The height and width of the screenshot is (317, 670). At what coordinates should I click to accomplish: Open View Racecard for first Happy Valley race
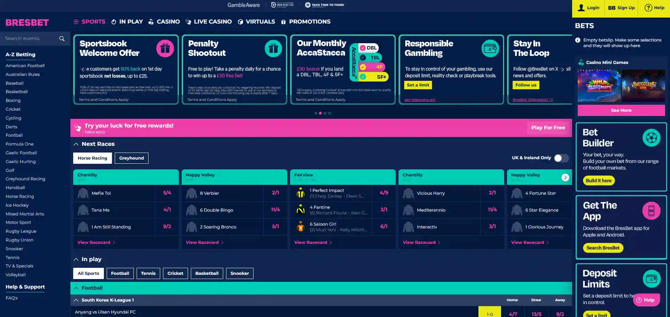click(205, 242)
